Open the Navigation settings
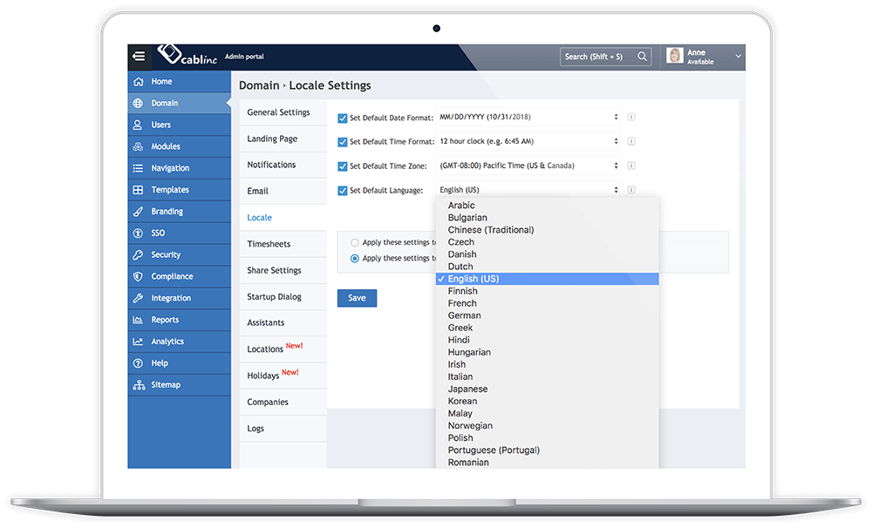The width and height of the screenshot is (872, 528). (166, 167)
